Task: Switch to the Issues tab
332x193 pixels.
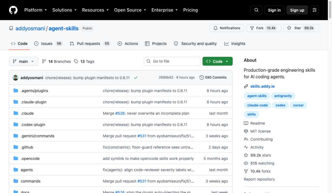Action: coord(48,44)
